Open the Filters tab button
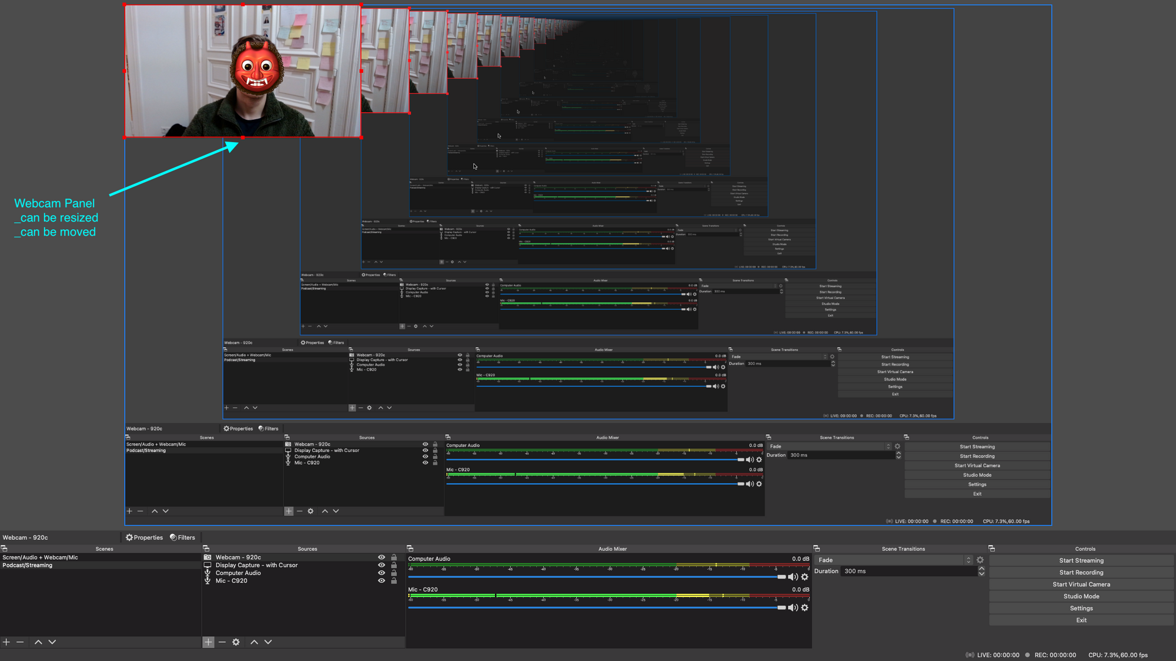This screenshot has height=661, width=1176. click(x=183, y=537)
